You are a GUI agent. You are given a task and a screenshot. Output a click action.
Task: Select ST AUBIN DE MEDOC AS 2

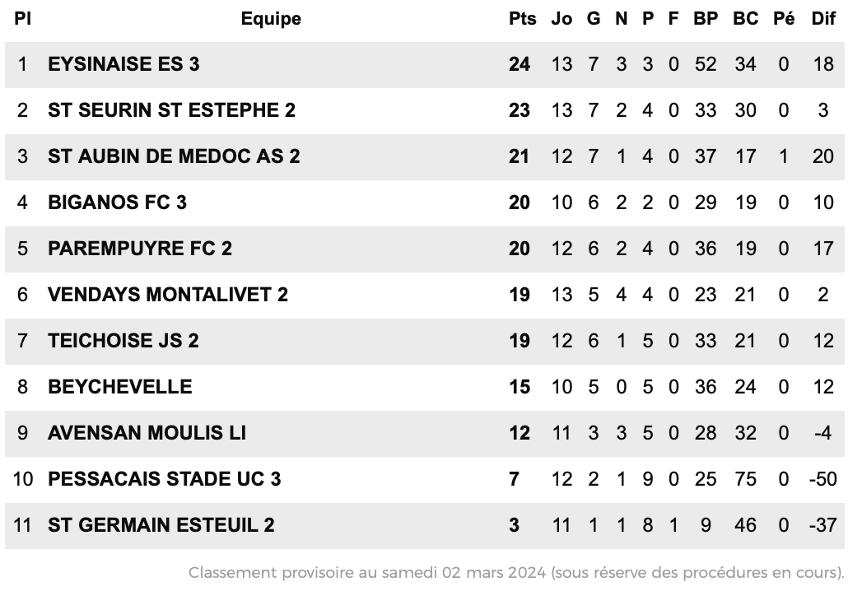pos(174,156)
